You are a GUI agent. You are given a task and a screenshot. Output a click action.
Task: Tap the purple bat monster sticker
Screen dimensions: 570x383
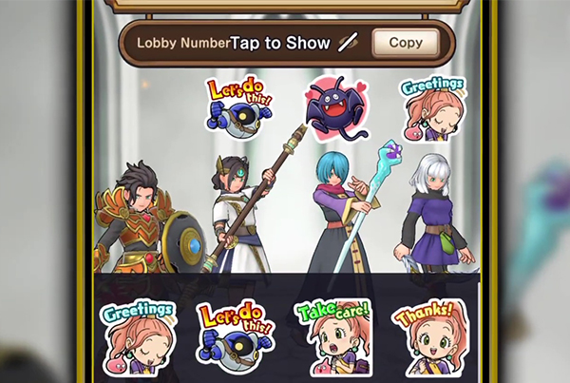[337, 108]
